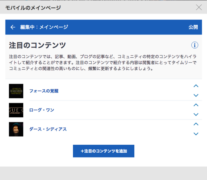Close the モバイルのメインページ dialog
Screen dimensions: 207x180
[199, 7]
